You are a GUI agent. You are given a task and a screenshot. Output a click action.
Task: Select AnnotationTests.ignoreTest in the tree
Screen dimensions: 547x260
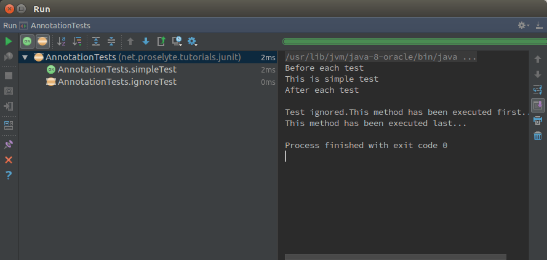click(117, 82)
